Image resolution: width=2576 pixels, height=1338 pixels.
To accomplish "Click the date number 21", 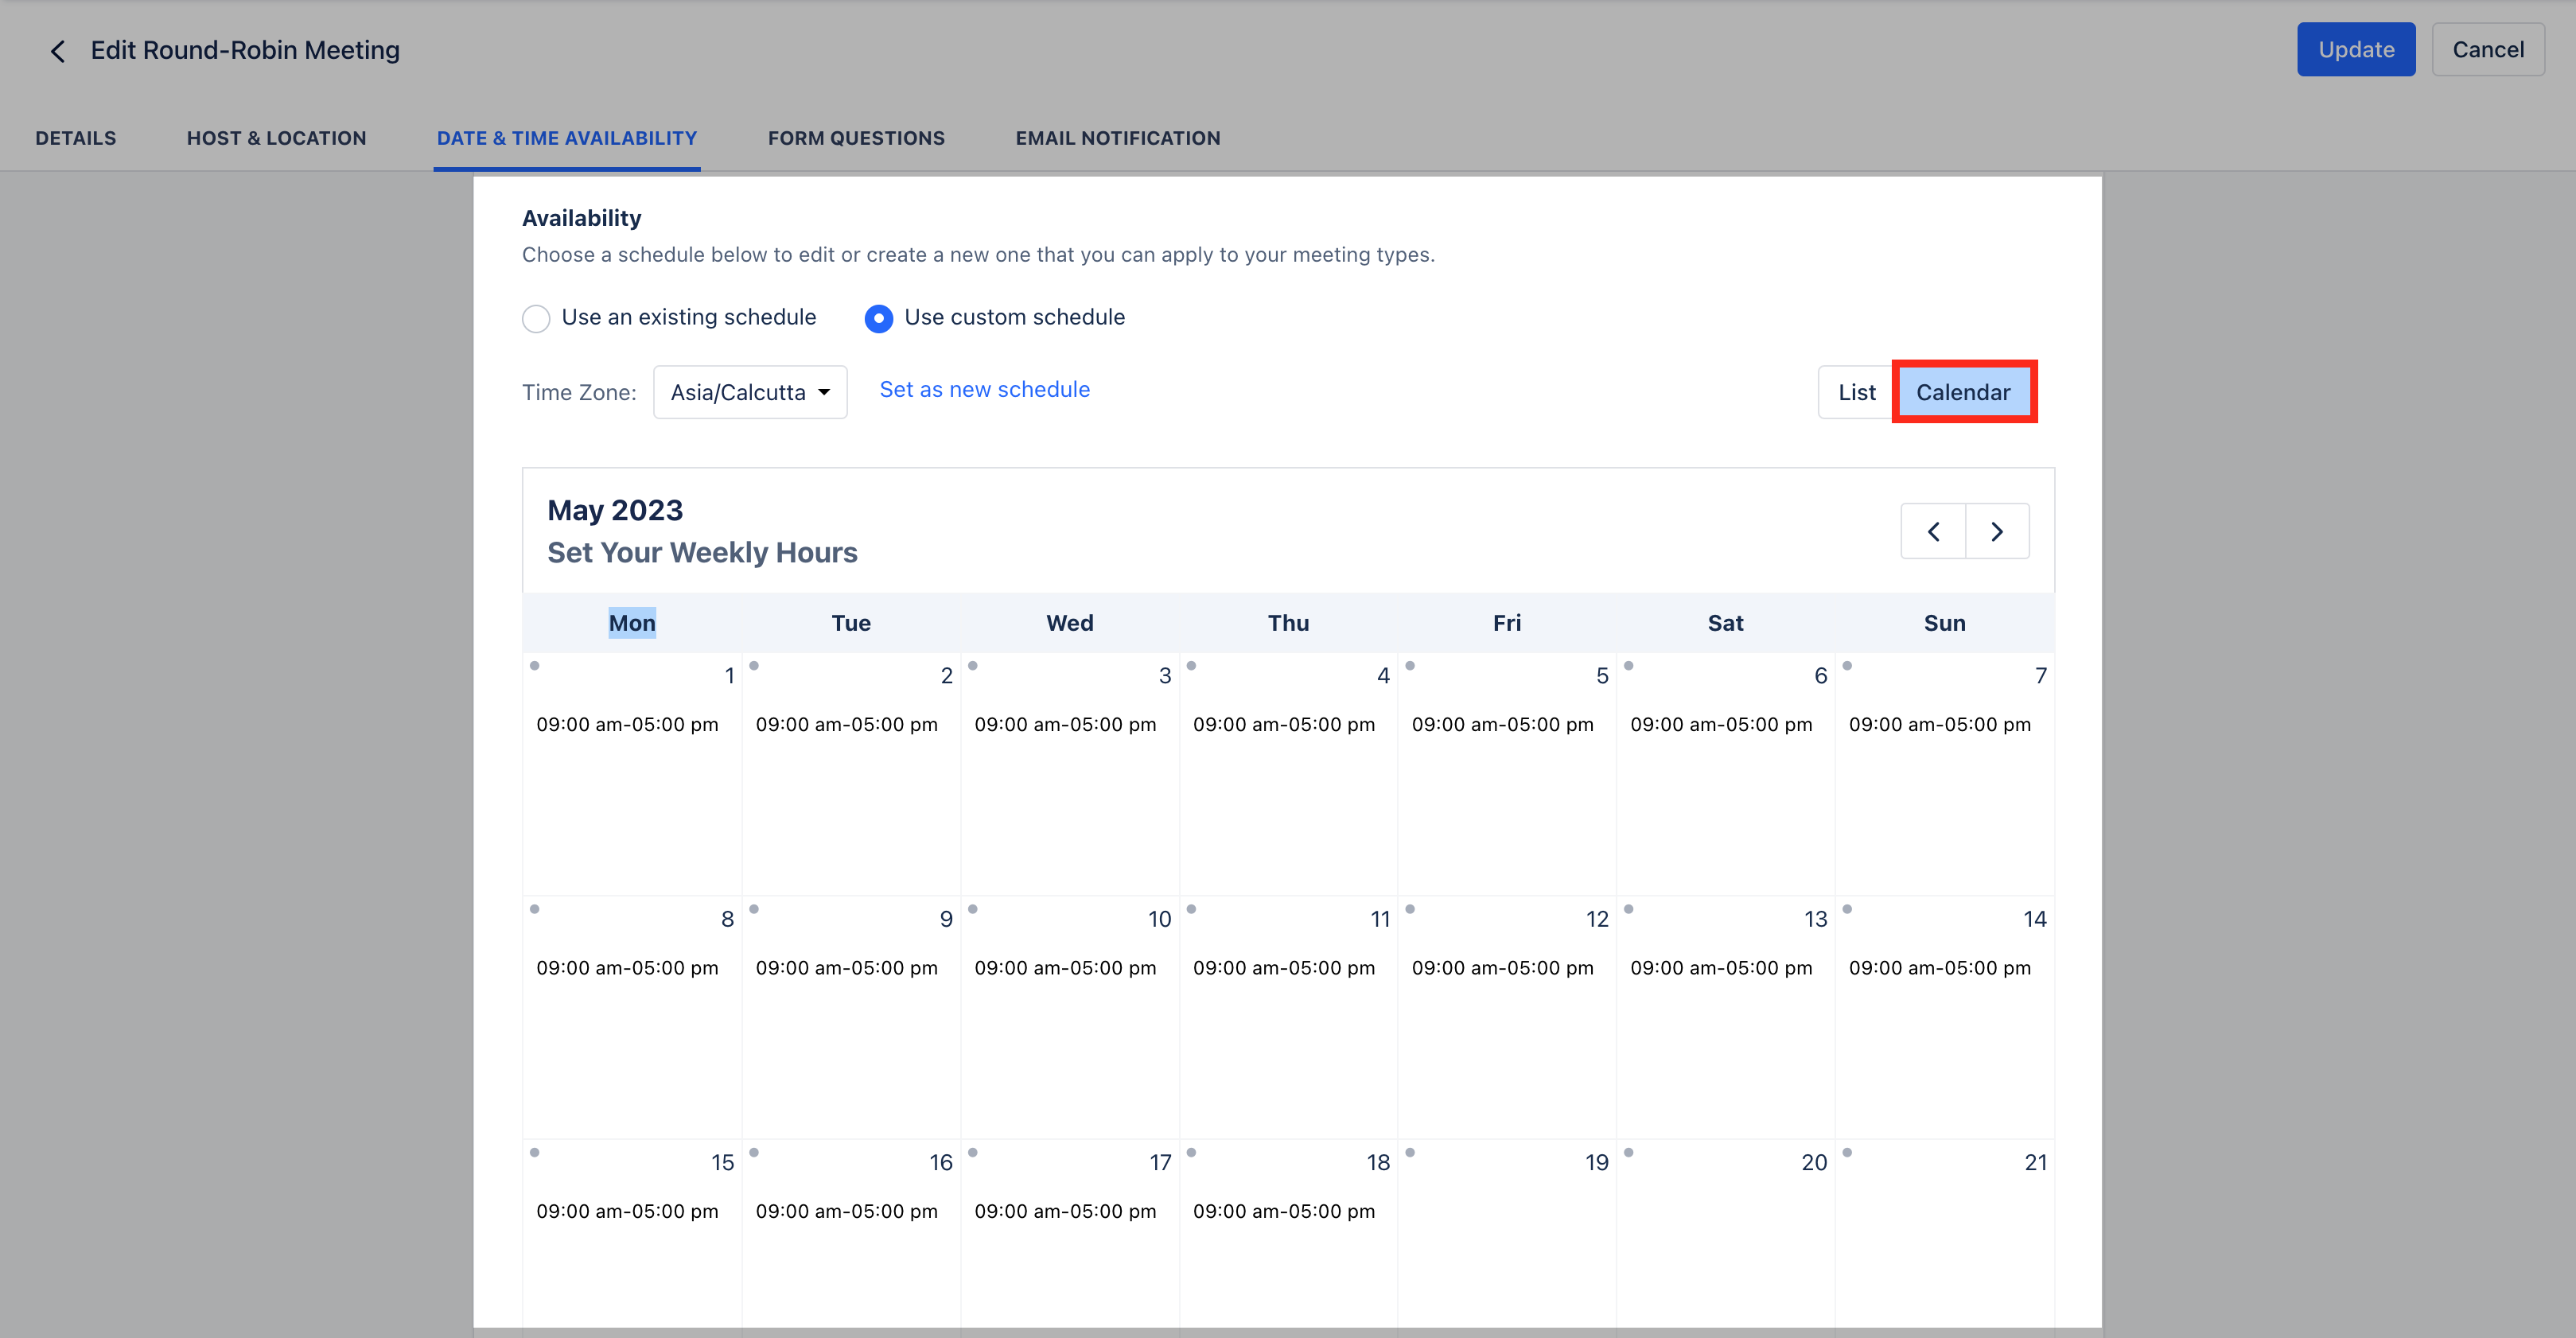I will click(2035, 1162).
